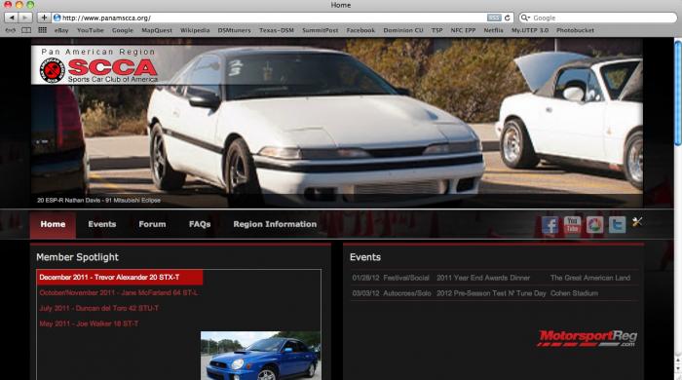
Task: Open the eBay bookmark
Action: [x=61, y=30]
